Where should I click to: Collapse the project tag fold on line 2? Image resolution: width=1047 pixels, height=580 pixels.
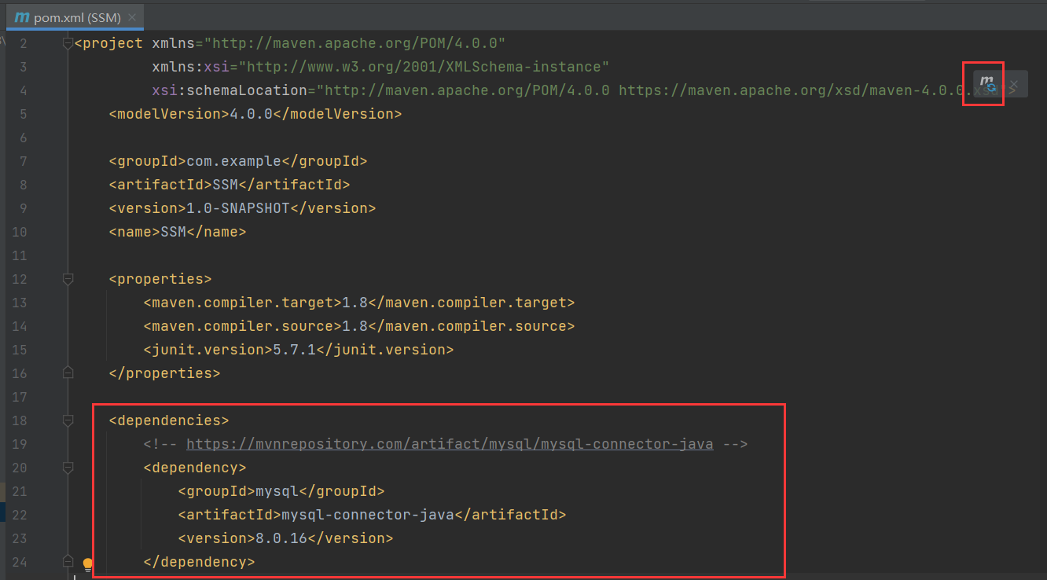pos(68,43)
